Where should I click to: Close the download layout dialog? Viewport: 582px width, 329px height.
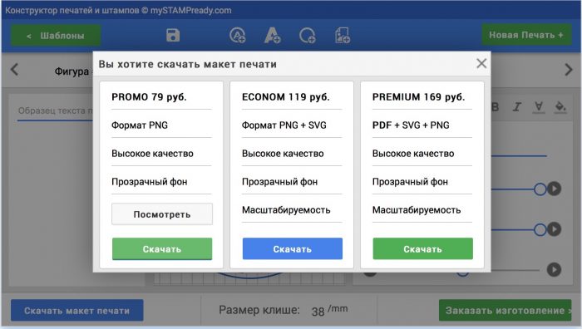pos(481,63)
